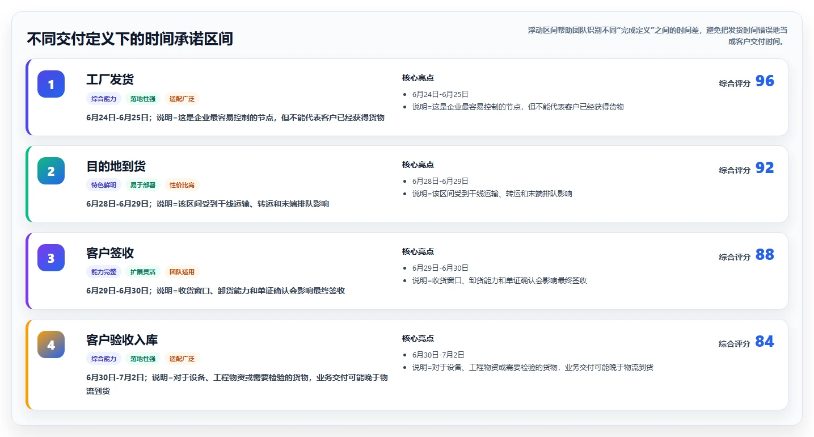
Task: Click the bullet 6月30日-7月2日
Action: [x=438, y=355]
